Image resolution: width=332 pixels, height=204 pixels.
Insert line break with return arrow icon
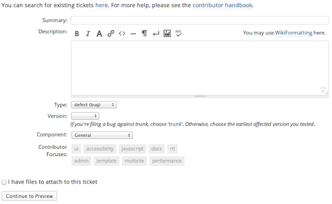tap(156, 34)
